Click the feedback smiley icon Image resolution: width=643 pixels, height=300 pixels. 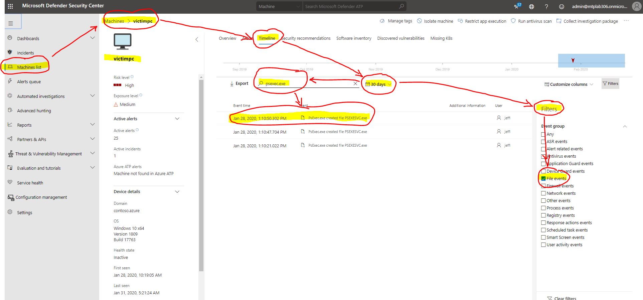[x=561, y=6]
